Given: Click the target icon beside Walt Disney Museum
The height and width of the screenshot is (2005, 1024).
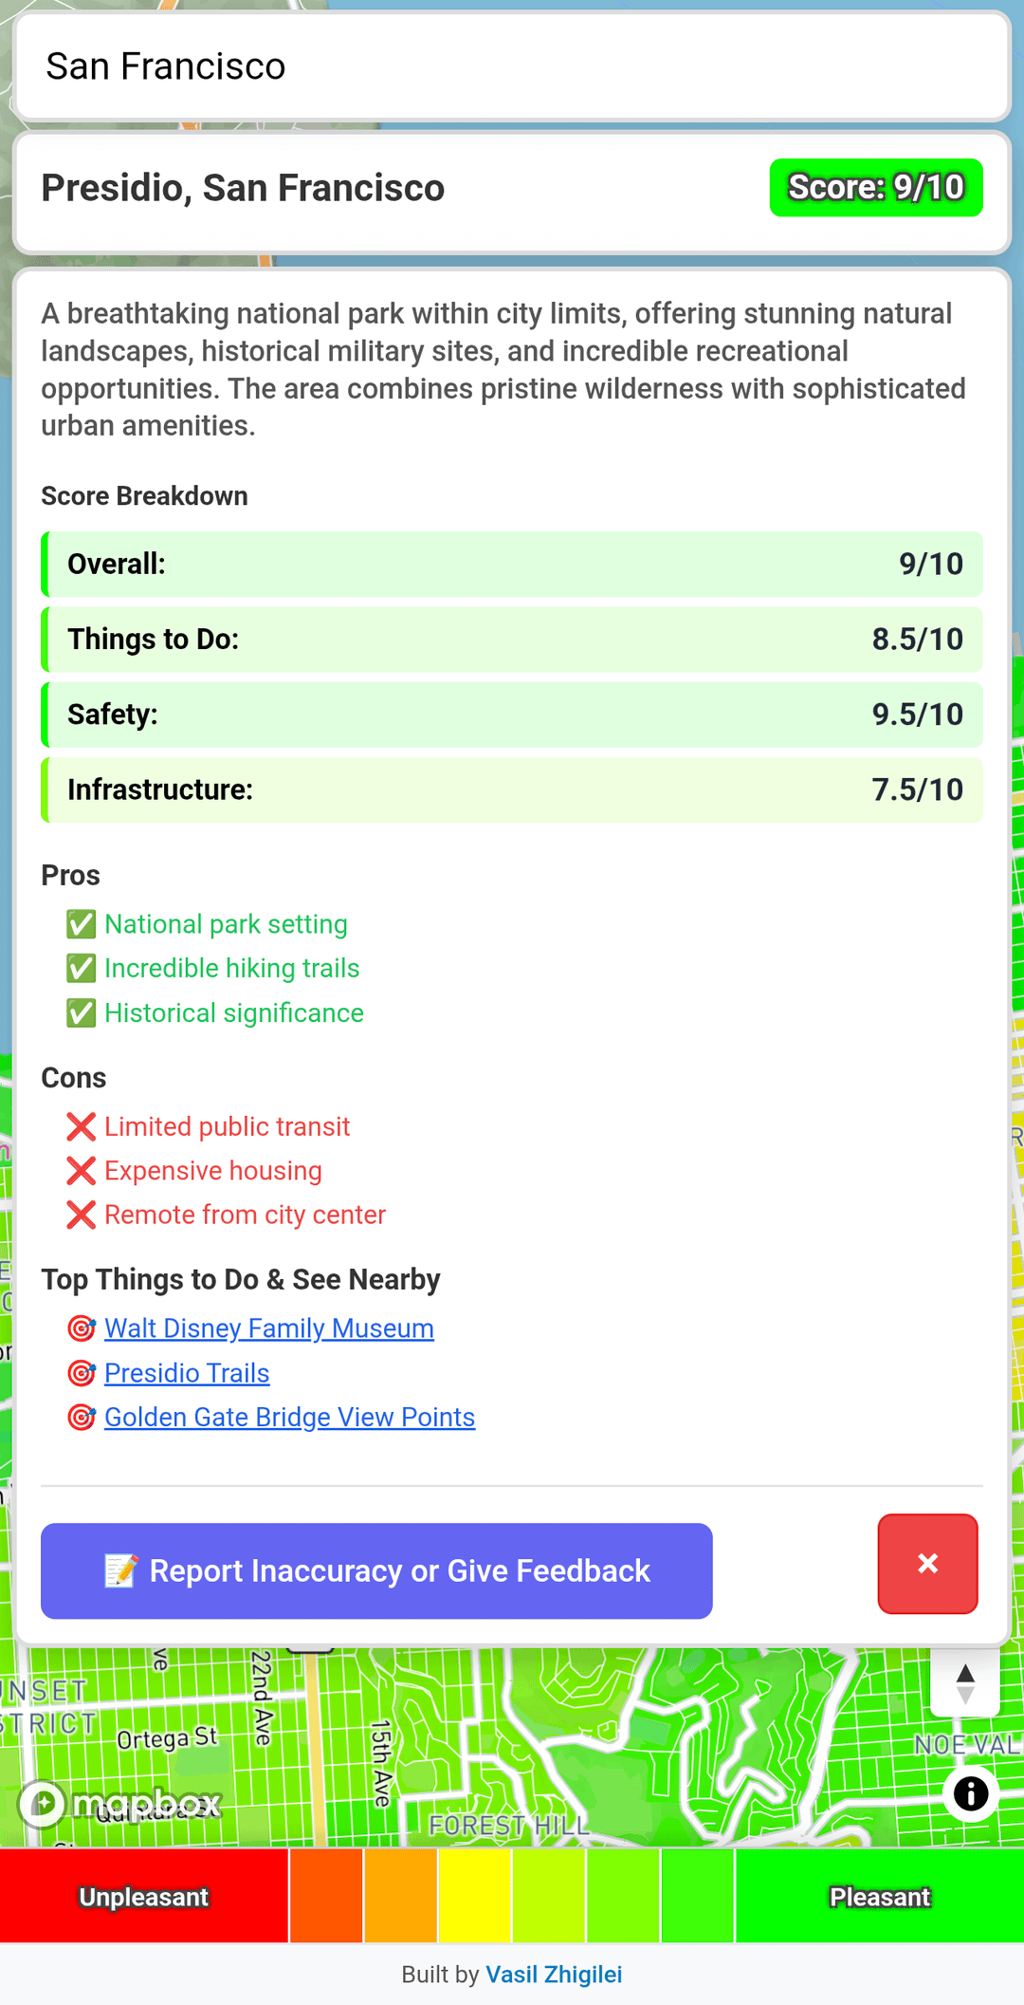Looking at the screenshot, I should pyautogui.click(x=82, y=1328).
